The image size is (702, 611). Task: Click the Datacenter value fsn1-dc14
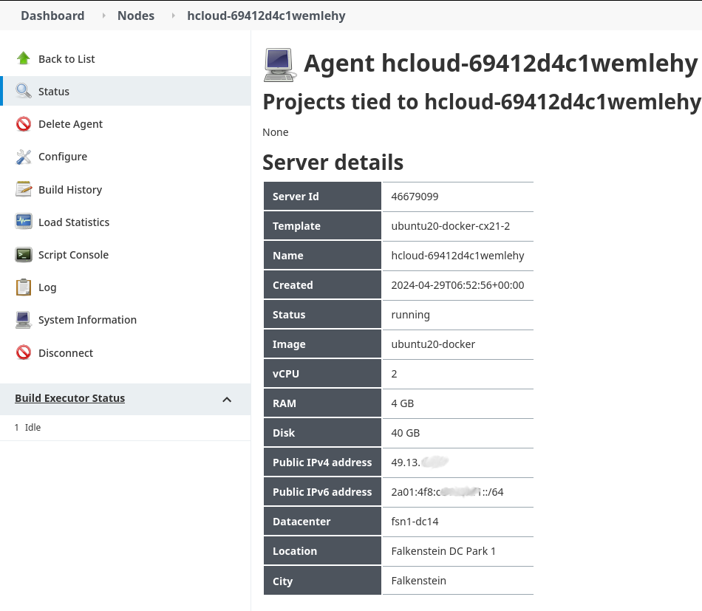(415, 522)
